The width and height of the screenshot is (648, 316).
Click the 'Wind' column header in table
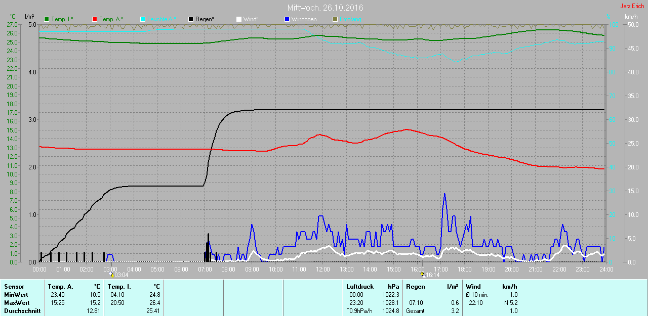(473, 287)
